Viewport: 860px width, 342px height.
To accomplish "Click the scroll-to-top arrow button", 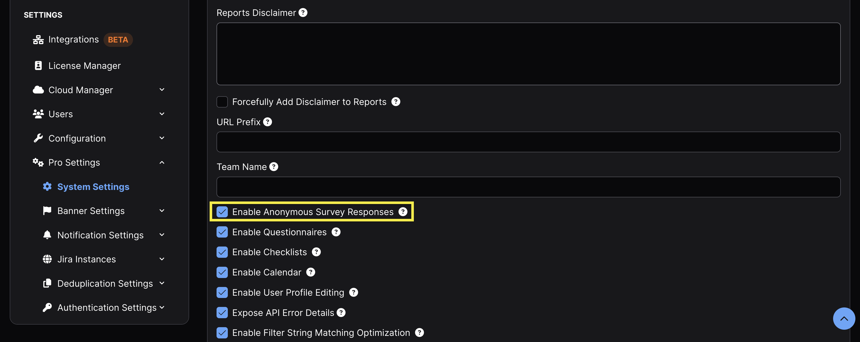I will [844, 319].
